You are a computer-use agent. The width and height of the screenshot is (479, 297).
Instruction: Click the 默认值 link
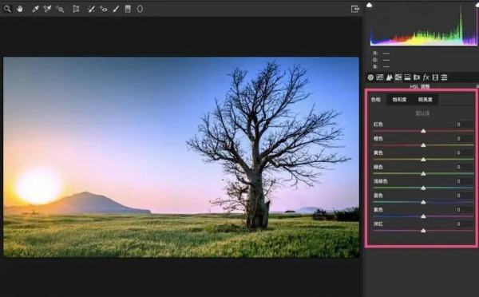point(422,113)
